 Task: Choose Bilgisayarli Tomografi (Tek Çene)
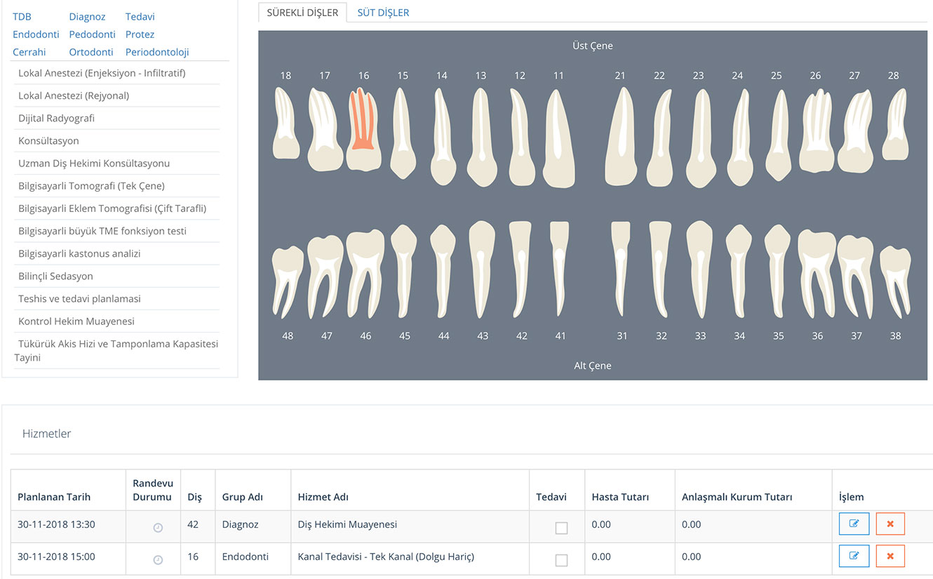115,185
